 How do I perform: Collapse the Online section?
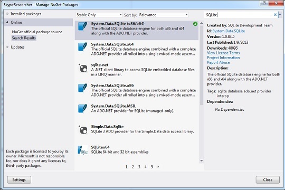[7, 22]
